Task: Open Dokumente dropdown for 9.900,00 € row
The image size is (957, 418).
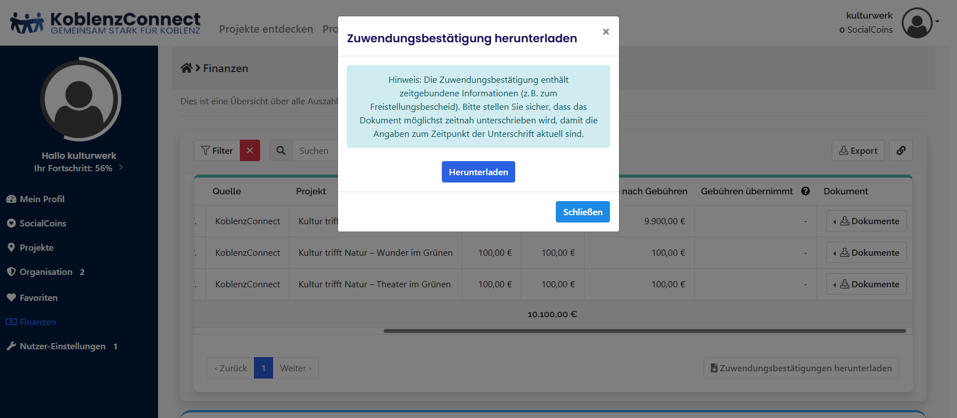Action: [x=866, y=221]
